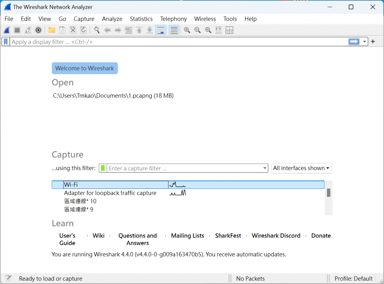
Task: Click No Packets status bar text
Action: (x=250, y=279)
